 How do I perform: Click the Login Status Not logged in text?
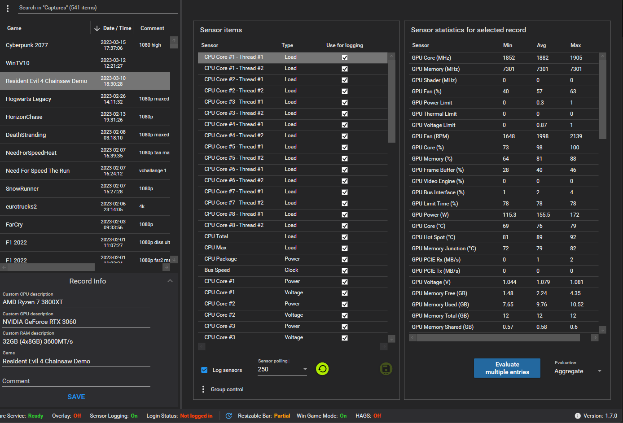pos(196,416)
